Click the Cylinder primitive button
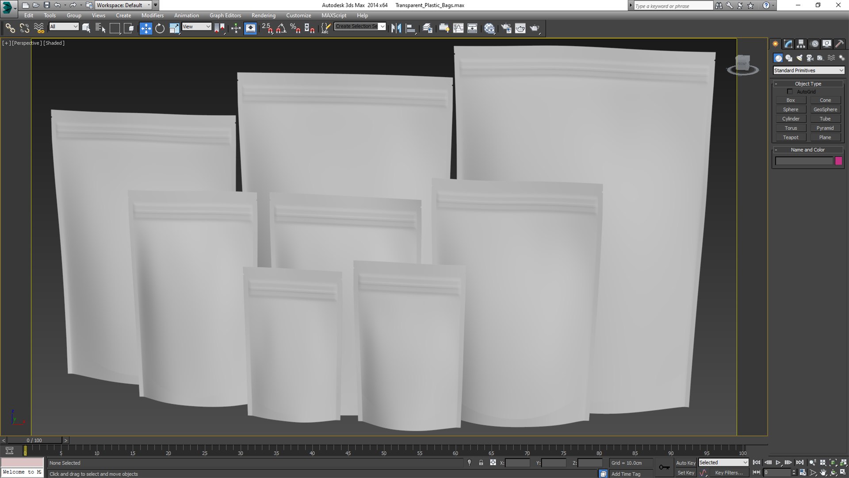 [x=791, y=119]
